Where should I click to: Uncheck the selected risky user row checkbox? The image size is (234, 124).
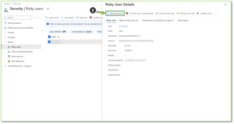pyautogui.click(x=49, y=42)
